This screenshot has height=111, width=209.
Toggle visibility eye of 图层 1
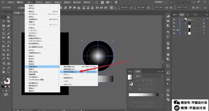[174, 20]
